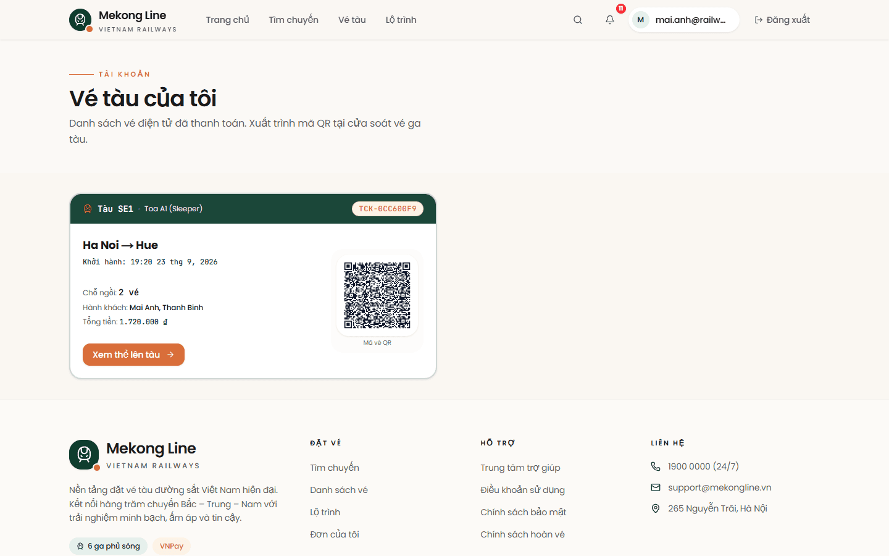
Task: Open the search magnifier icon
Action: pos(578,20)
